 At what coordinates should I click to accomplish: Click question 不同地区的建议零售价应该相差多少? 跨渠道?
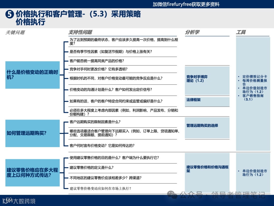[105, 178]
